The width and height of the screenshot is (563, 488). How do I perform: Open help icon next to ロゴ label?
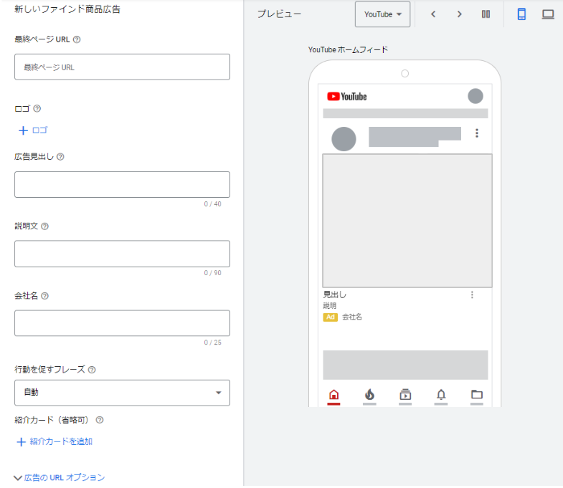pos(37,108)
